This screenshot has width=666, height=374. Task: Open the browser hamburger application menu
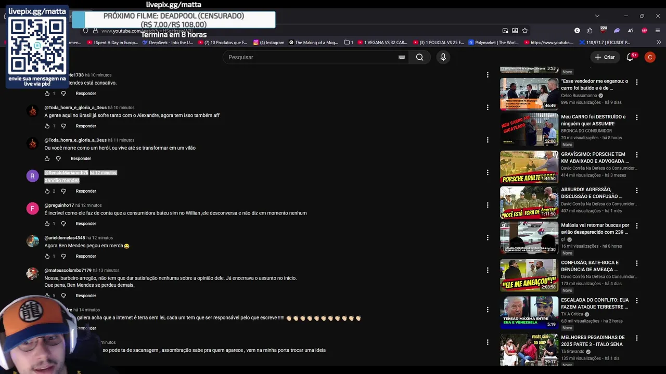(x=658, y=31)
